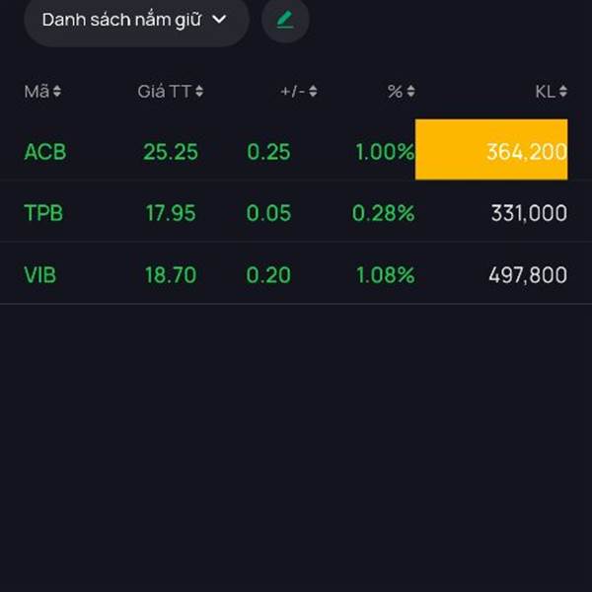Click the % column sort arrows
Viewport: 592px width, 592px height.
[410, 92]
